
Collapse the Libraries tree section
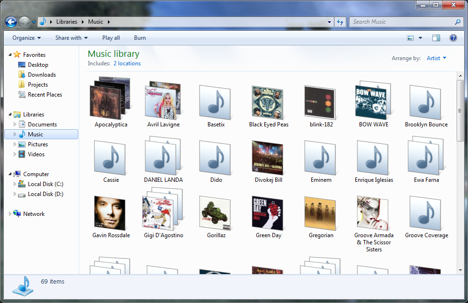(x=10, y=115)
